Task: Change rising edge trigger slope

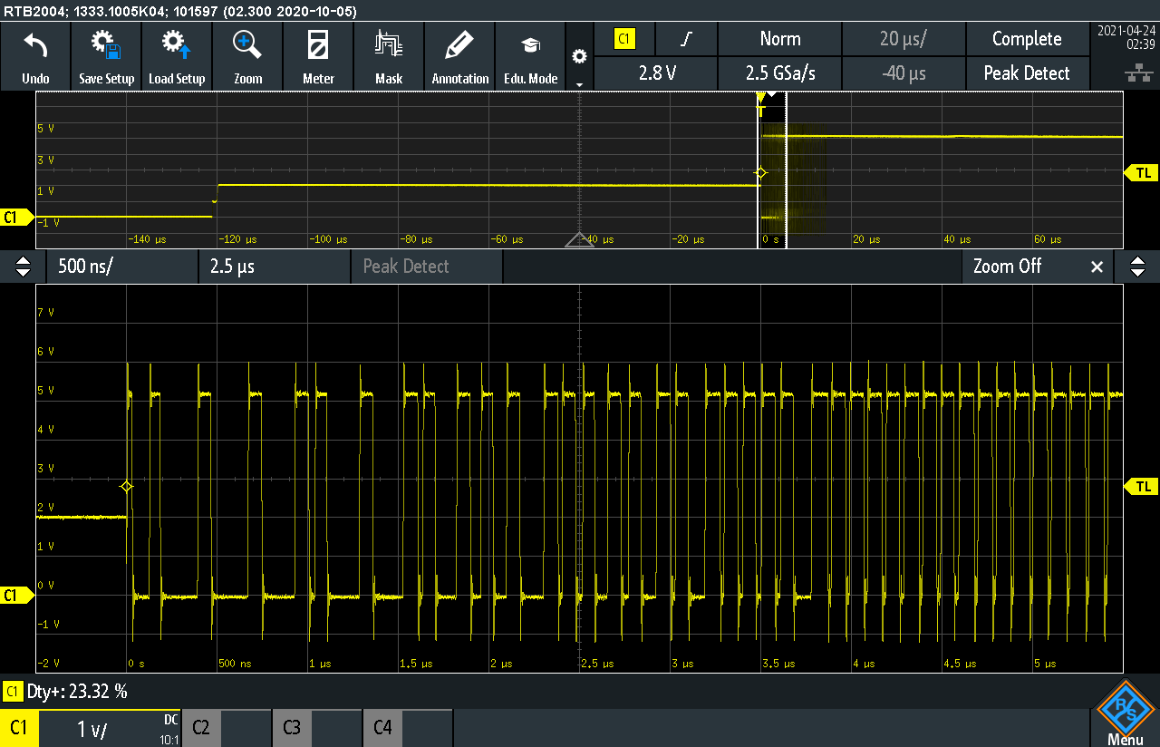Action: coord(686,39)
